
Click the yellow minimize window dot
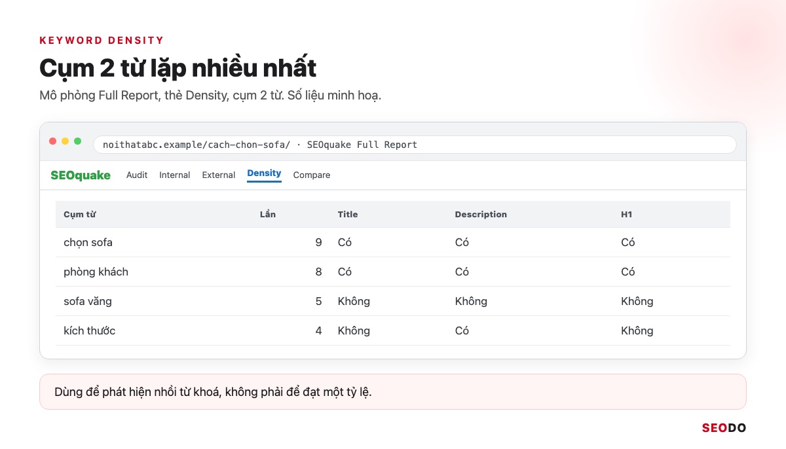65,141
